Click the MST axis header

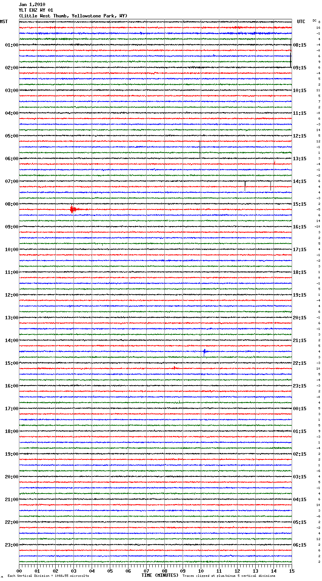(x=4, y=22)
